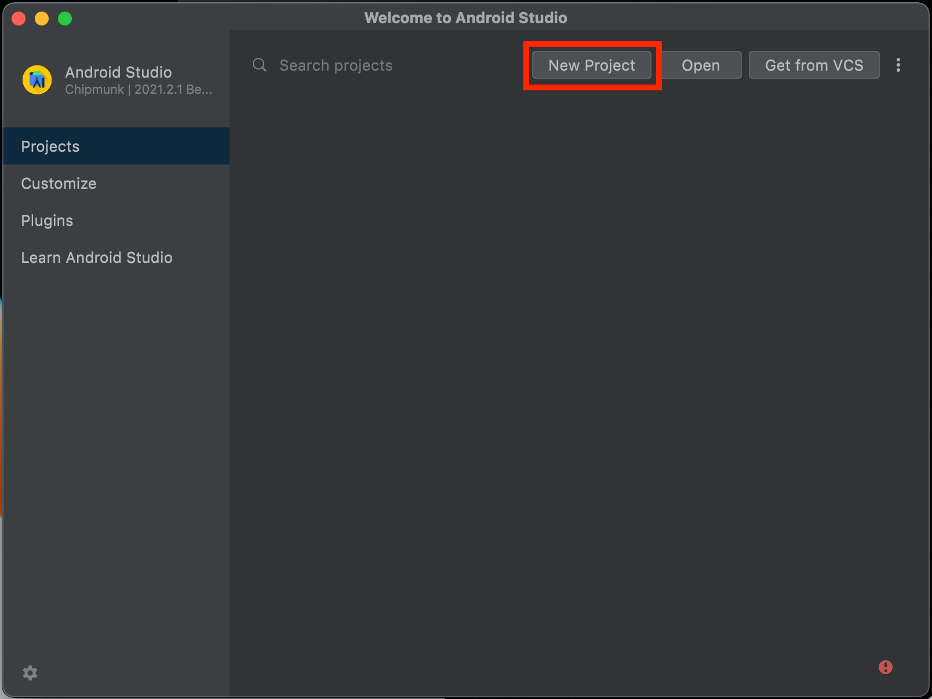Close the window with red button
Image resolution: width=932 pixels, height=699 pixels.
pos(19,19)
